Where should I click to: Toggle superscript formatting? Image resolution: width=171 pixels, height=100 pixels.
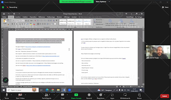pos(25,24)
